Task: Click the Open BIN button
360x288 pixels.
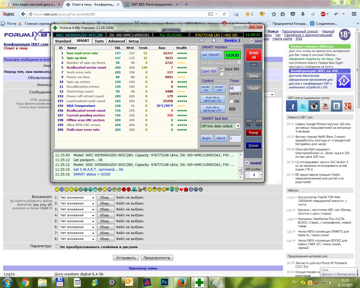Action: [209, 71]
